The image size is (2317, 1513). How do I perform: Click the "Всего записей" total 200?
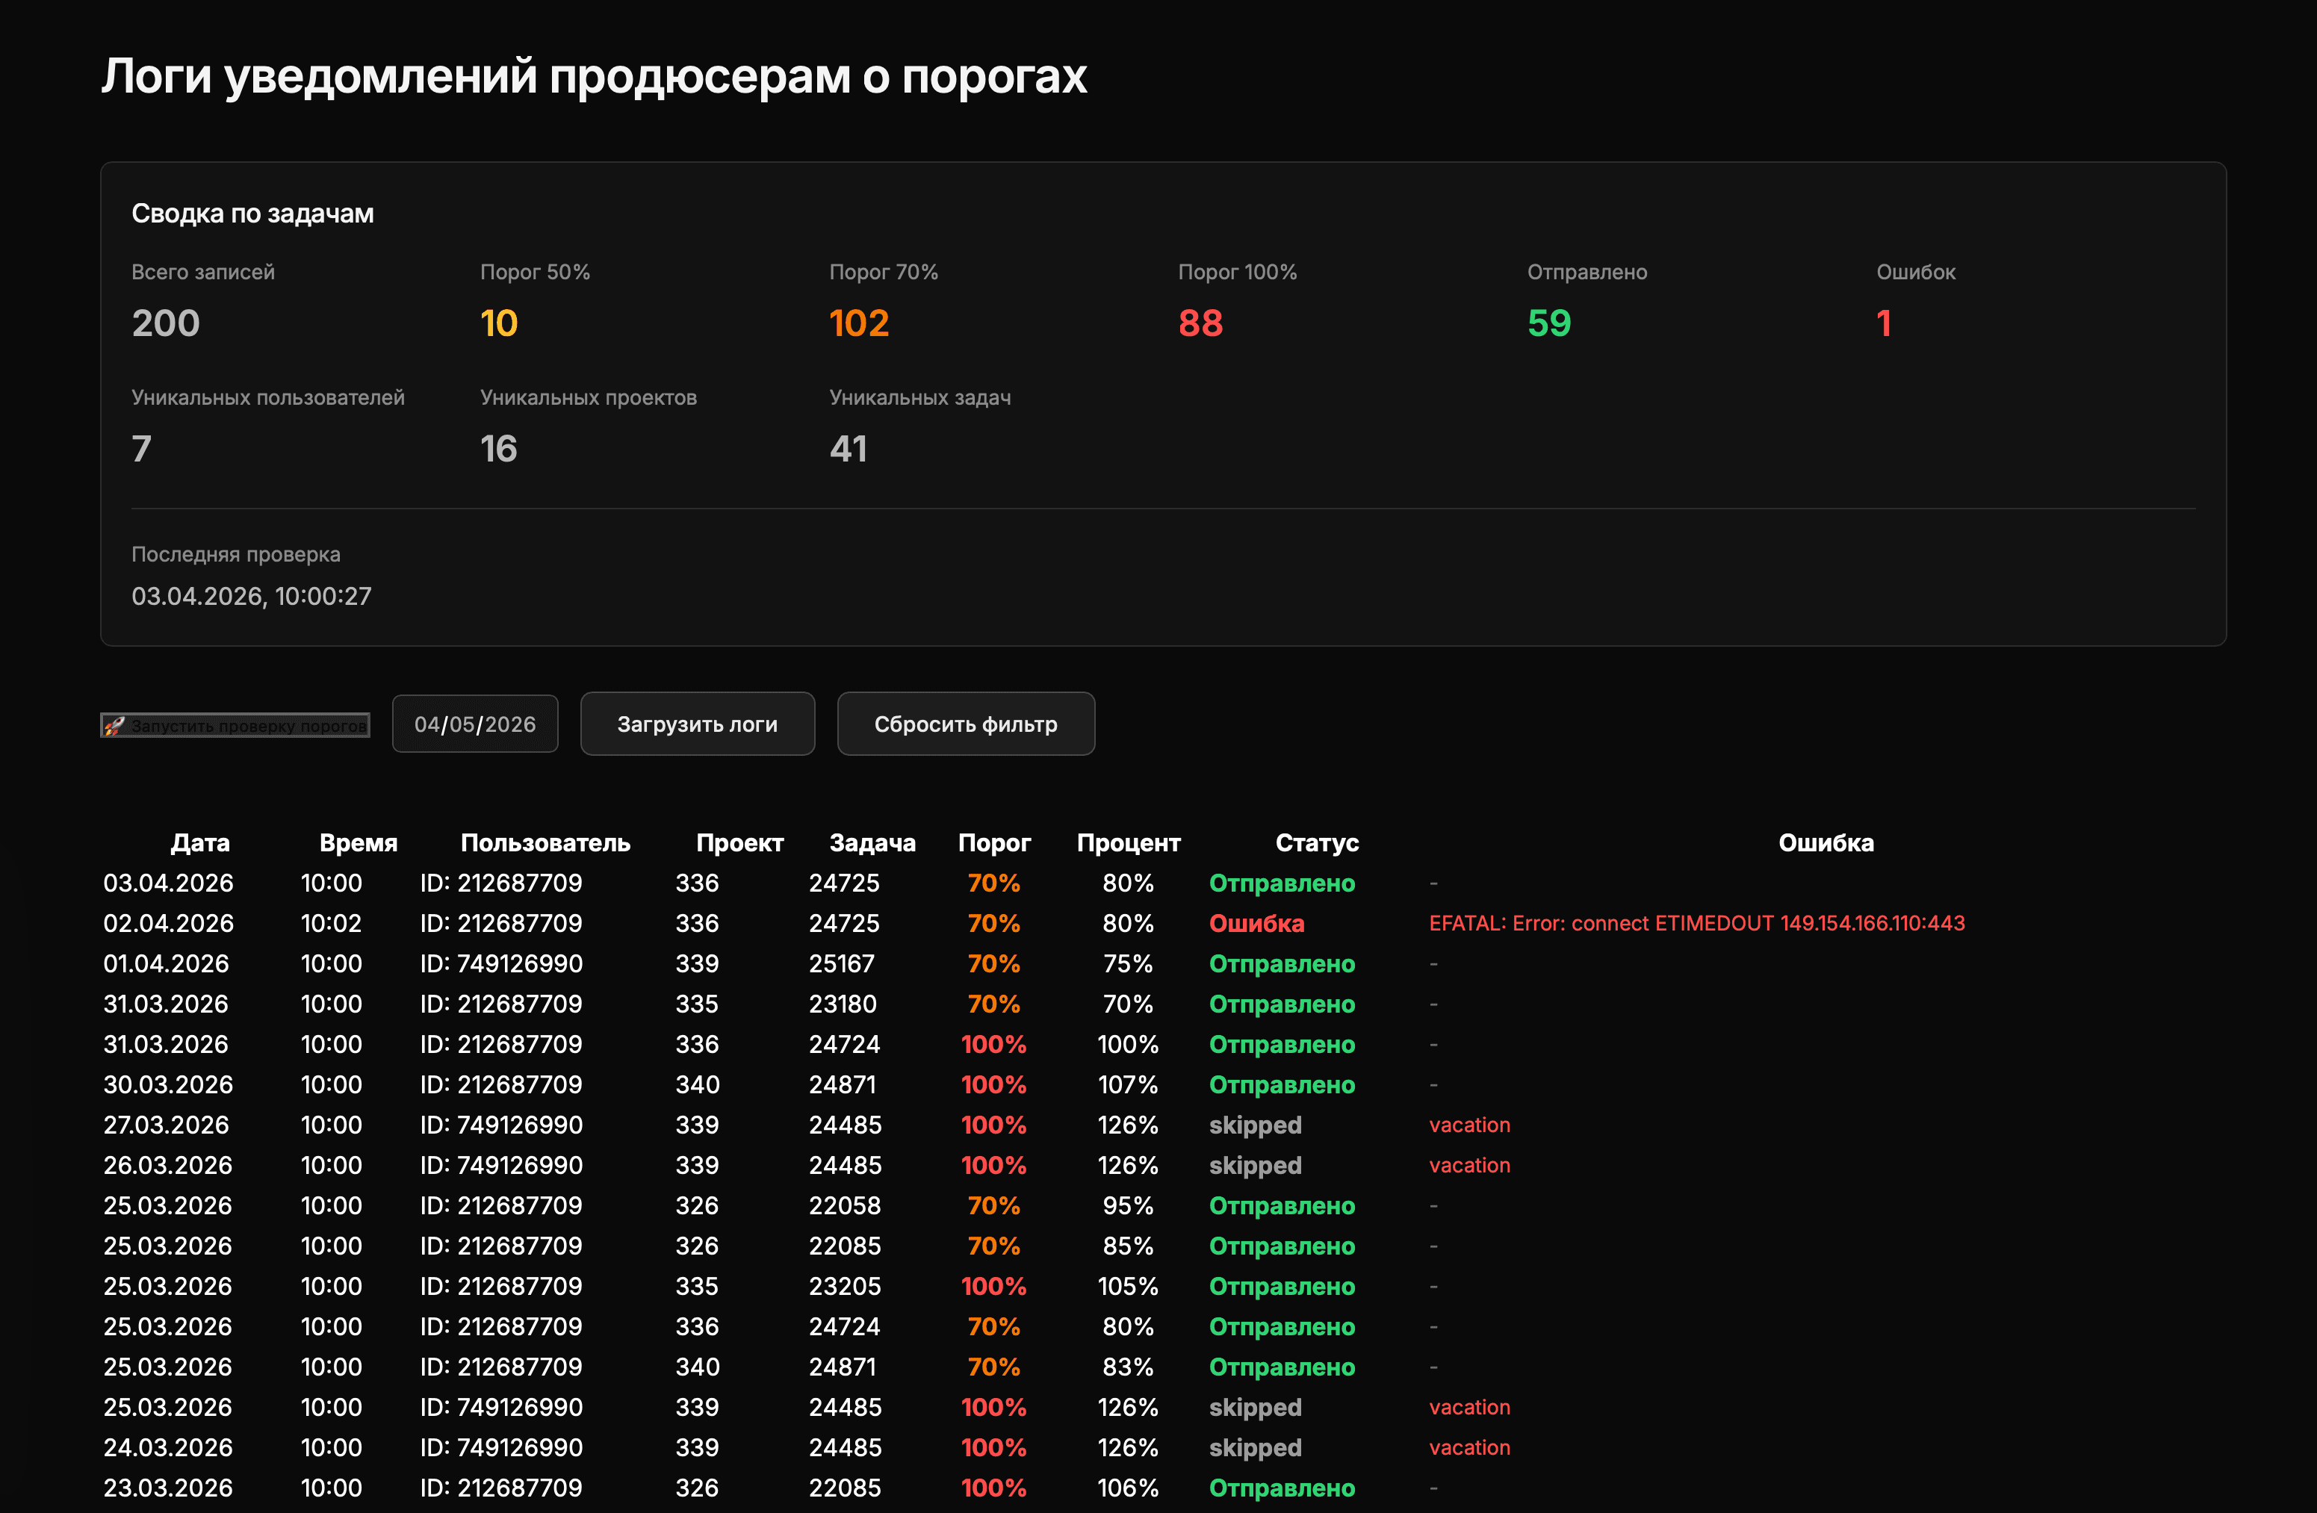(166, 323)
